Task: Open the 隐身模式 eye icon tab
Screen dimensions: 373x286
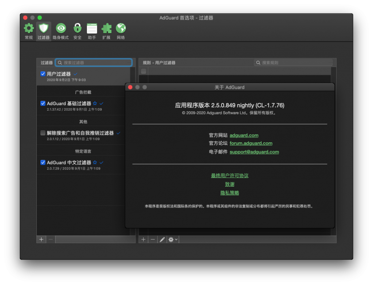Action: point(61,31)
